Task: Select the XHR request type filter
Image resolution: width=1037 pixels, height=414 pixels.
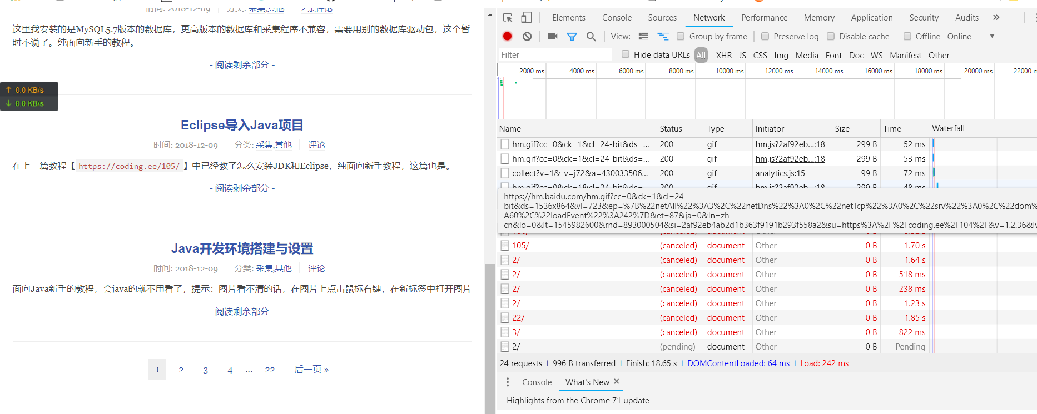Action: 723,55
